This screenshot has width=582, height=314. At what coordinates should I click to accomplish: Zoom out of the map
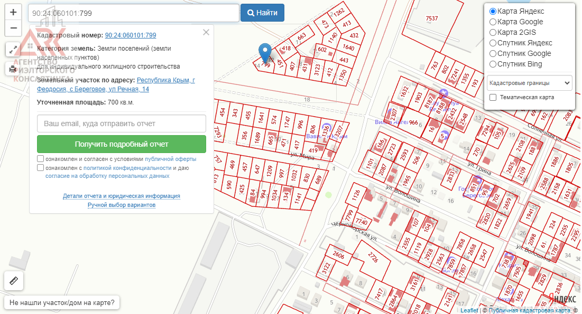[13, 28]
